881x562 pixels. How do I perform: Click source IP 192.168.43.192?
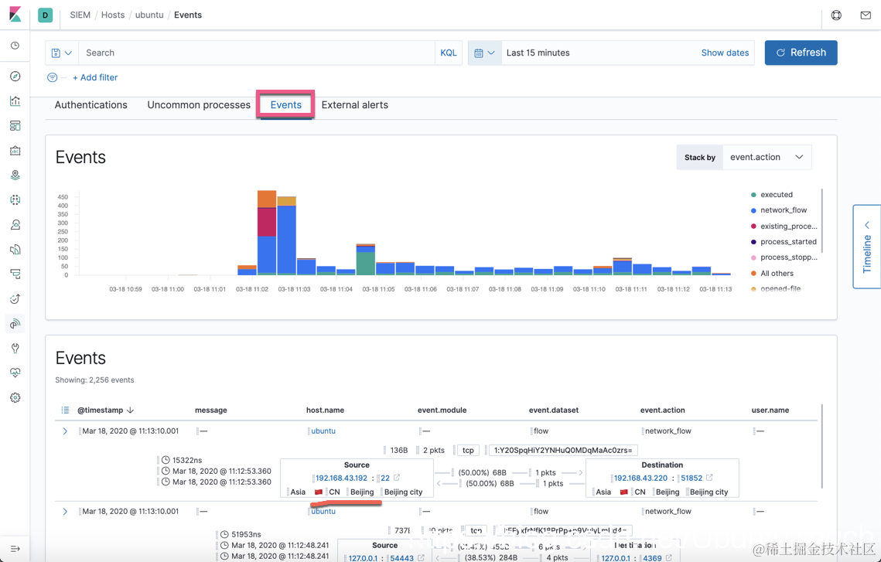342,479
